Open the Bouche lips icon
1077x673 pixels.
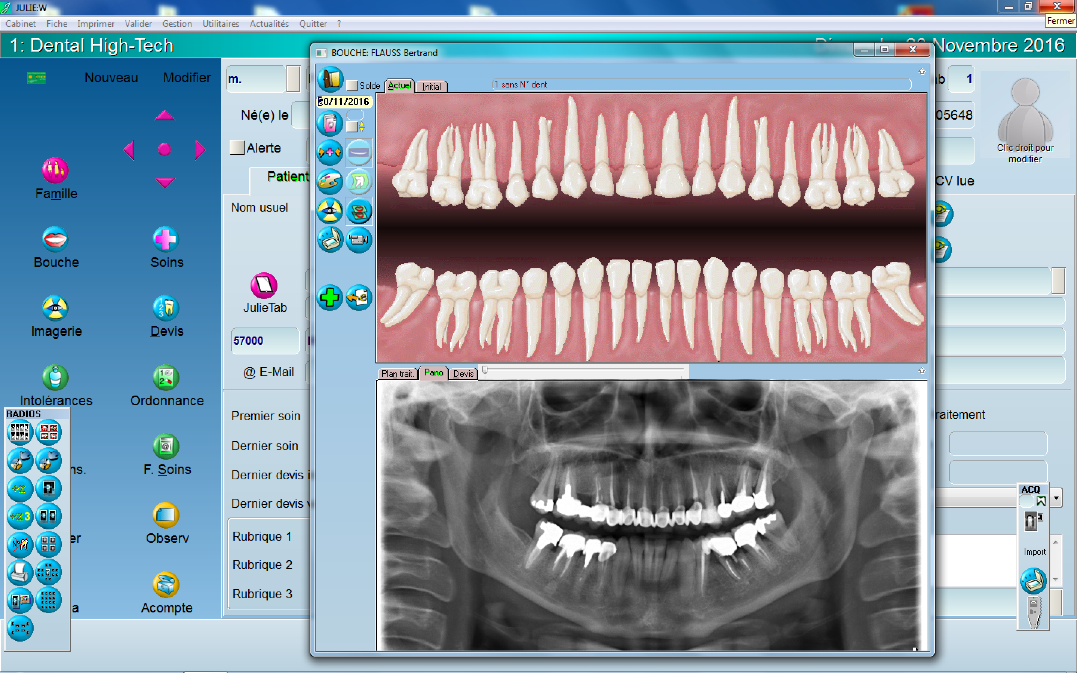click(55, 239)
